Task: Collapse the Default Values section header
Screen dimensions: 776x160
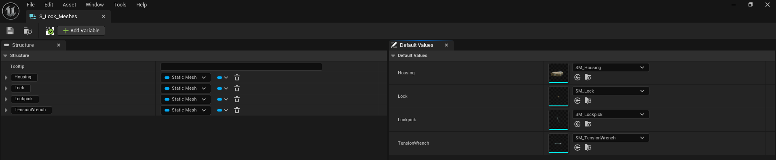Action: click(393, 56)
